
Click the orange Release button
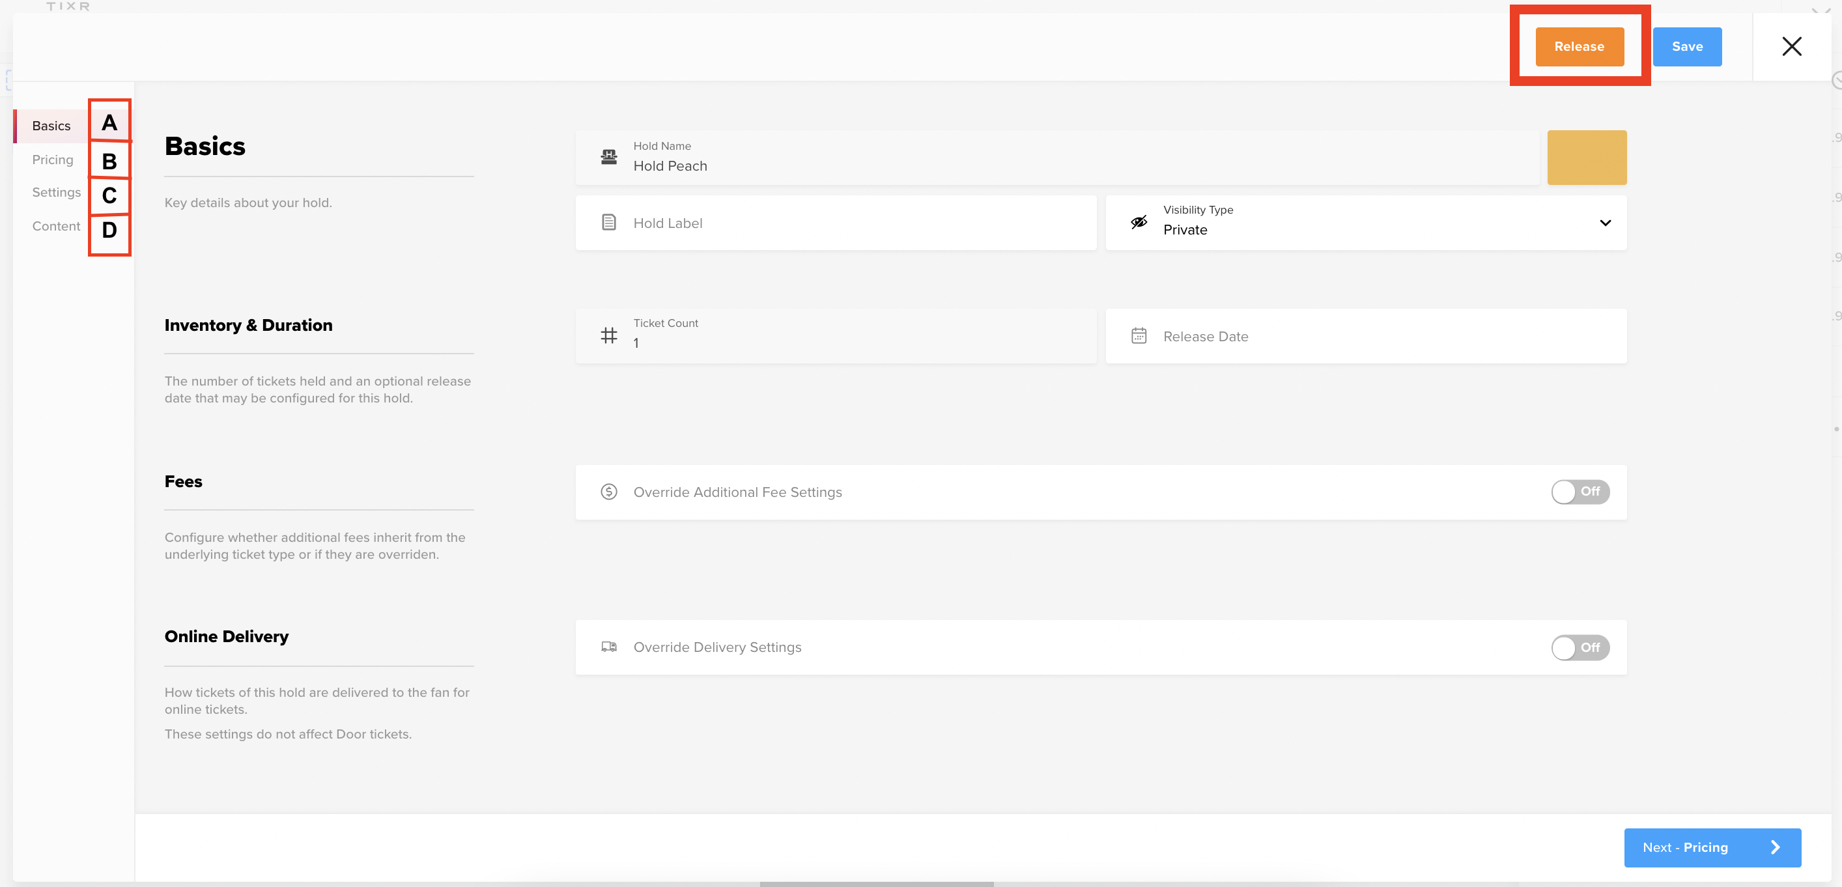(x=1579, y=46)
